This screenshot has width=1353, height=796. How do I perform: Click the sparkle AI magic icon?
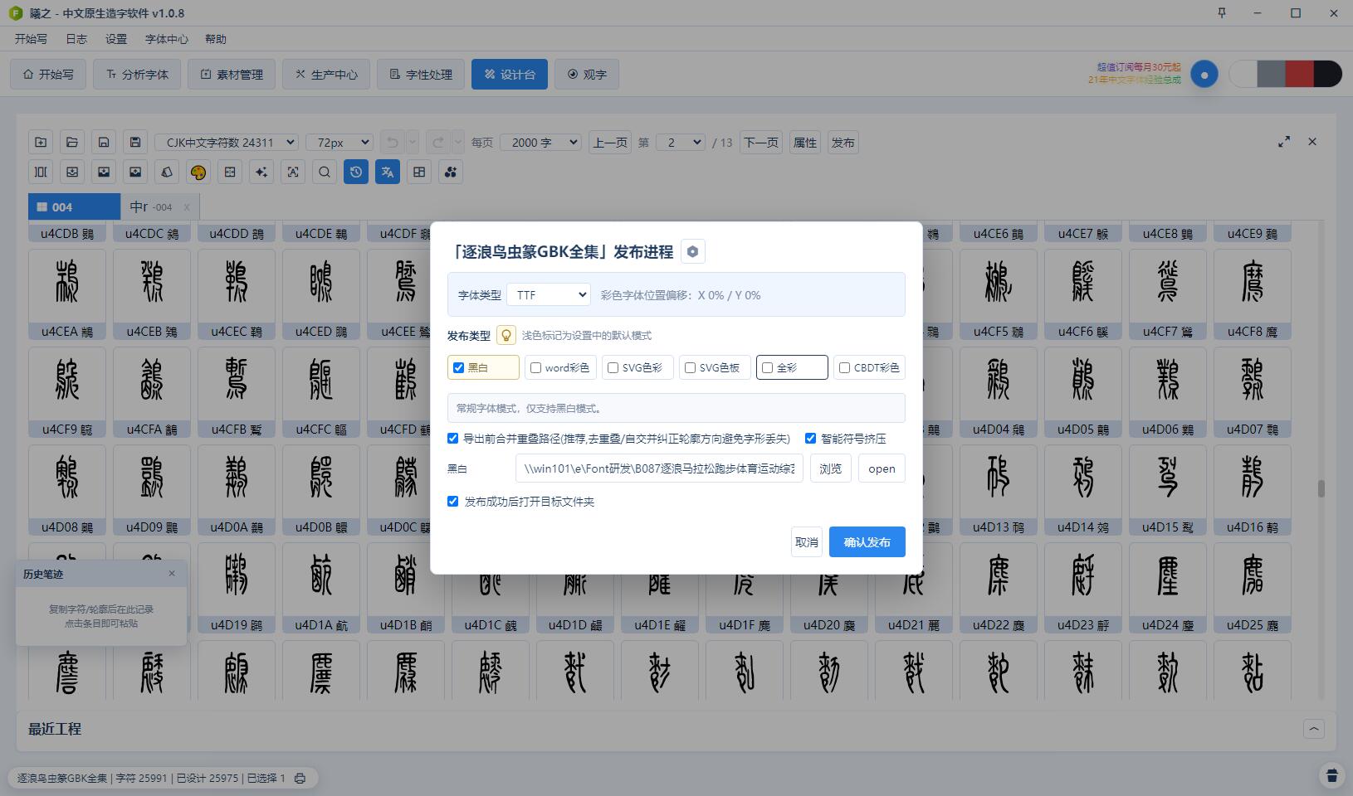point(261,172)
